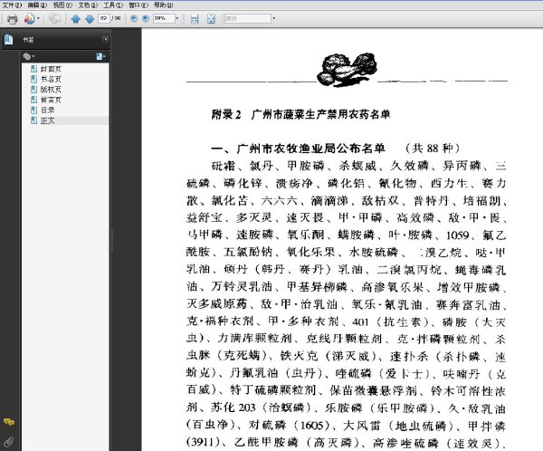Open the find options dropdown arrow
This screenshot has height=451, width=543.
coord(273,18)
